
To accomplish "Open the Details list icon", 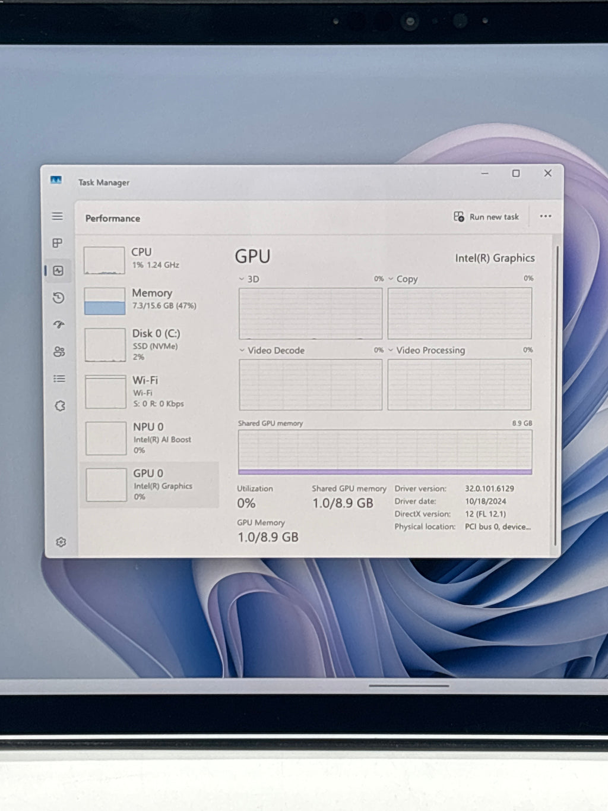I will tap(59, 378).
